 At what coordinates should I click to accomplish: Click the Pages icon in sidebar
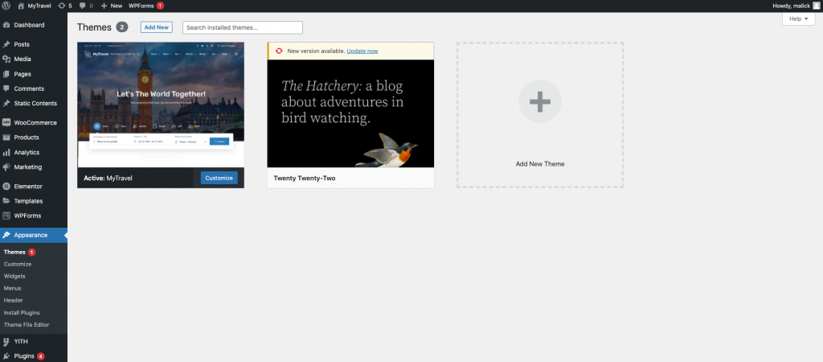(6, 74)
